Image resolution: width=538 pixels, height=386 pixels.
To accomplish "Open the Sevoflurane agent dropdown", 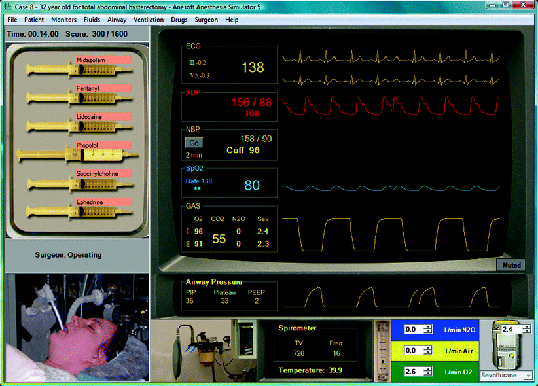I will click(x=528, y=377).
